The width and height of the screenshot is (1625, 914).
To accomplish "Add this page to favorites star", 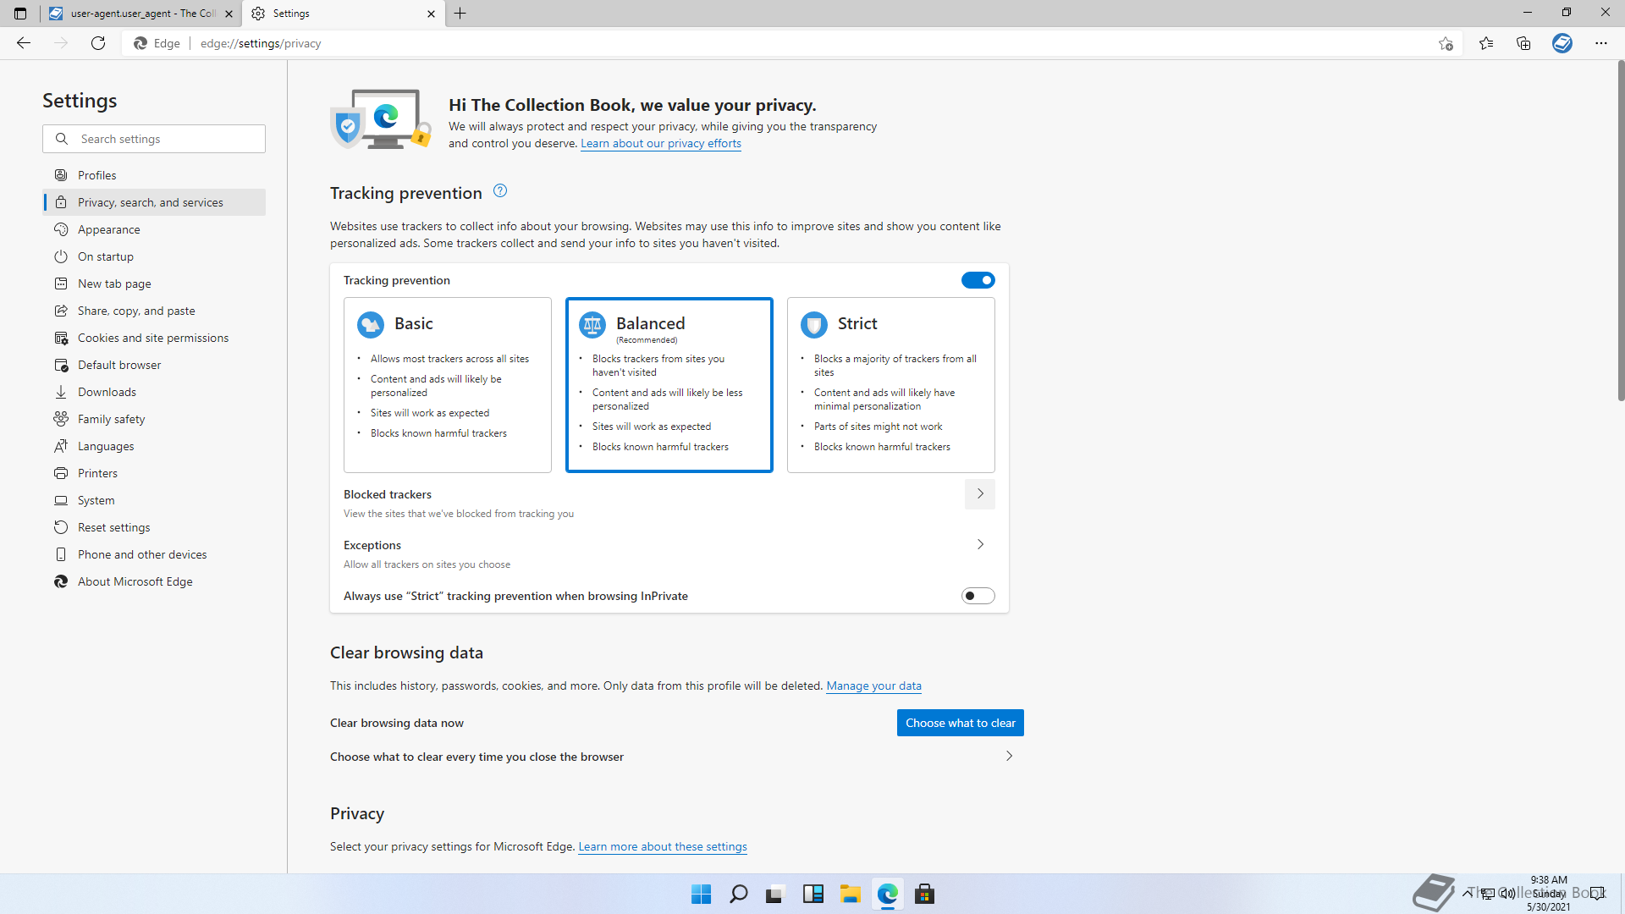I will point(1446,43).
